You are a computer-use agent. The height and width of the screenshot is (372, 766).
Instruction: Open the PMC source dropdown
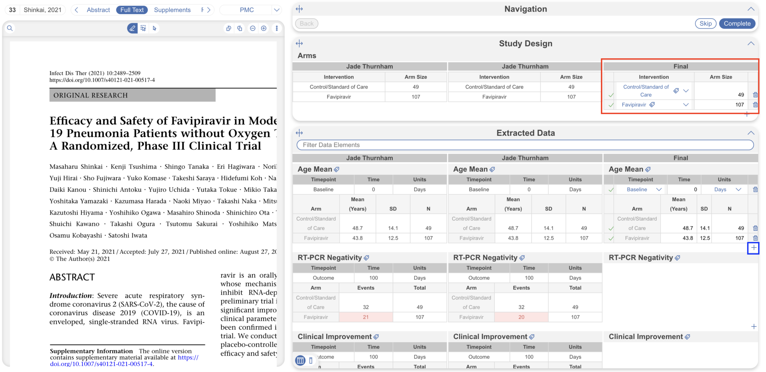[276, 10]
